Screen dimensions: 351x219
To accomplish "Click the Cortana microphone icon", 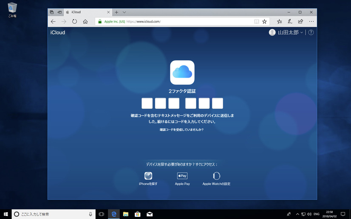I will point(91,214).
